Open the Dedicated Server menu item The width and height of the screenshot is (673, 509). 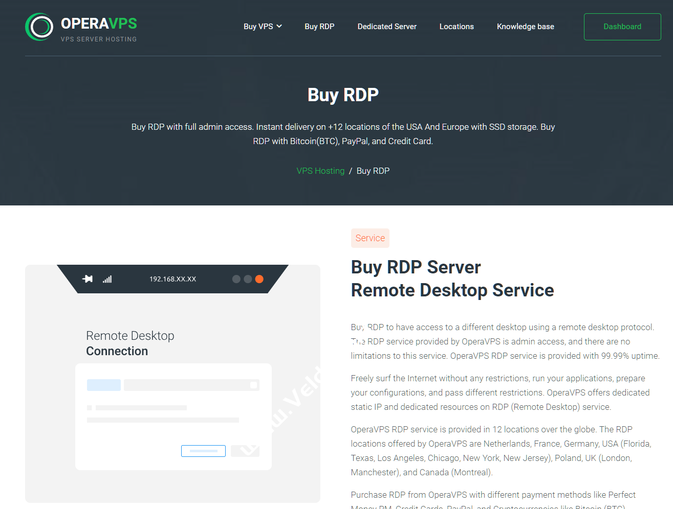click(x=387, y=27)
